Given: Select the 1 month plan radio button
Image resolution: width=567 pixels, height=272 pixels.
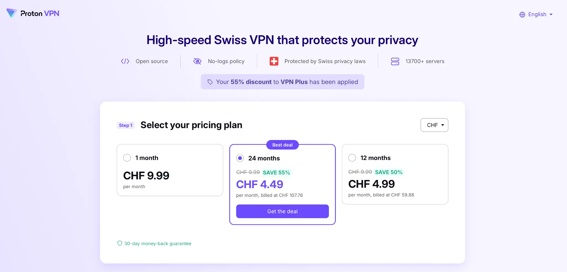Looking at the screenshot, I should pyautogui.click(x=127, y=158).
